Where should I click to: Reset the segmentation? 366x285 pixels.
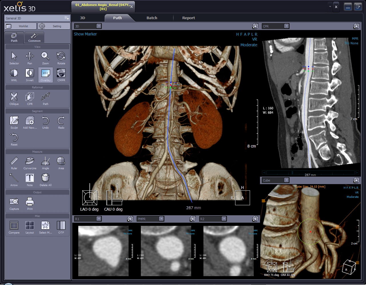point(14,139)
